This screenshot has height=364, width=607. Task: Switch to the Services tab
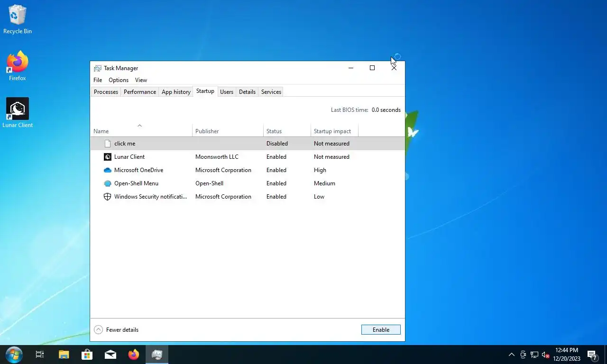271,92
